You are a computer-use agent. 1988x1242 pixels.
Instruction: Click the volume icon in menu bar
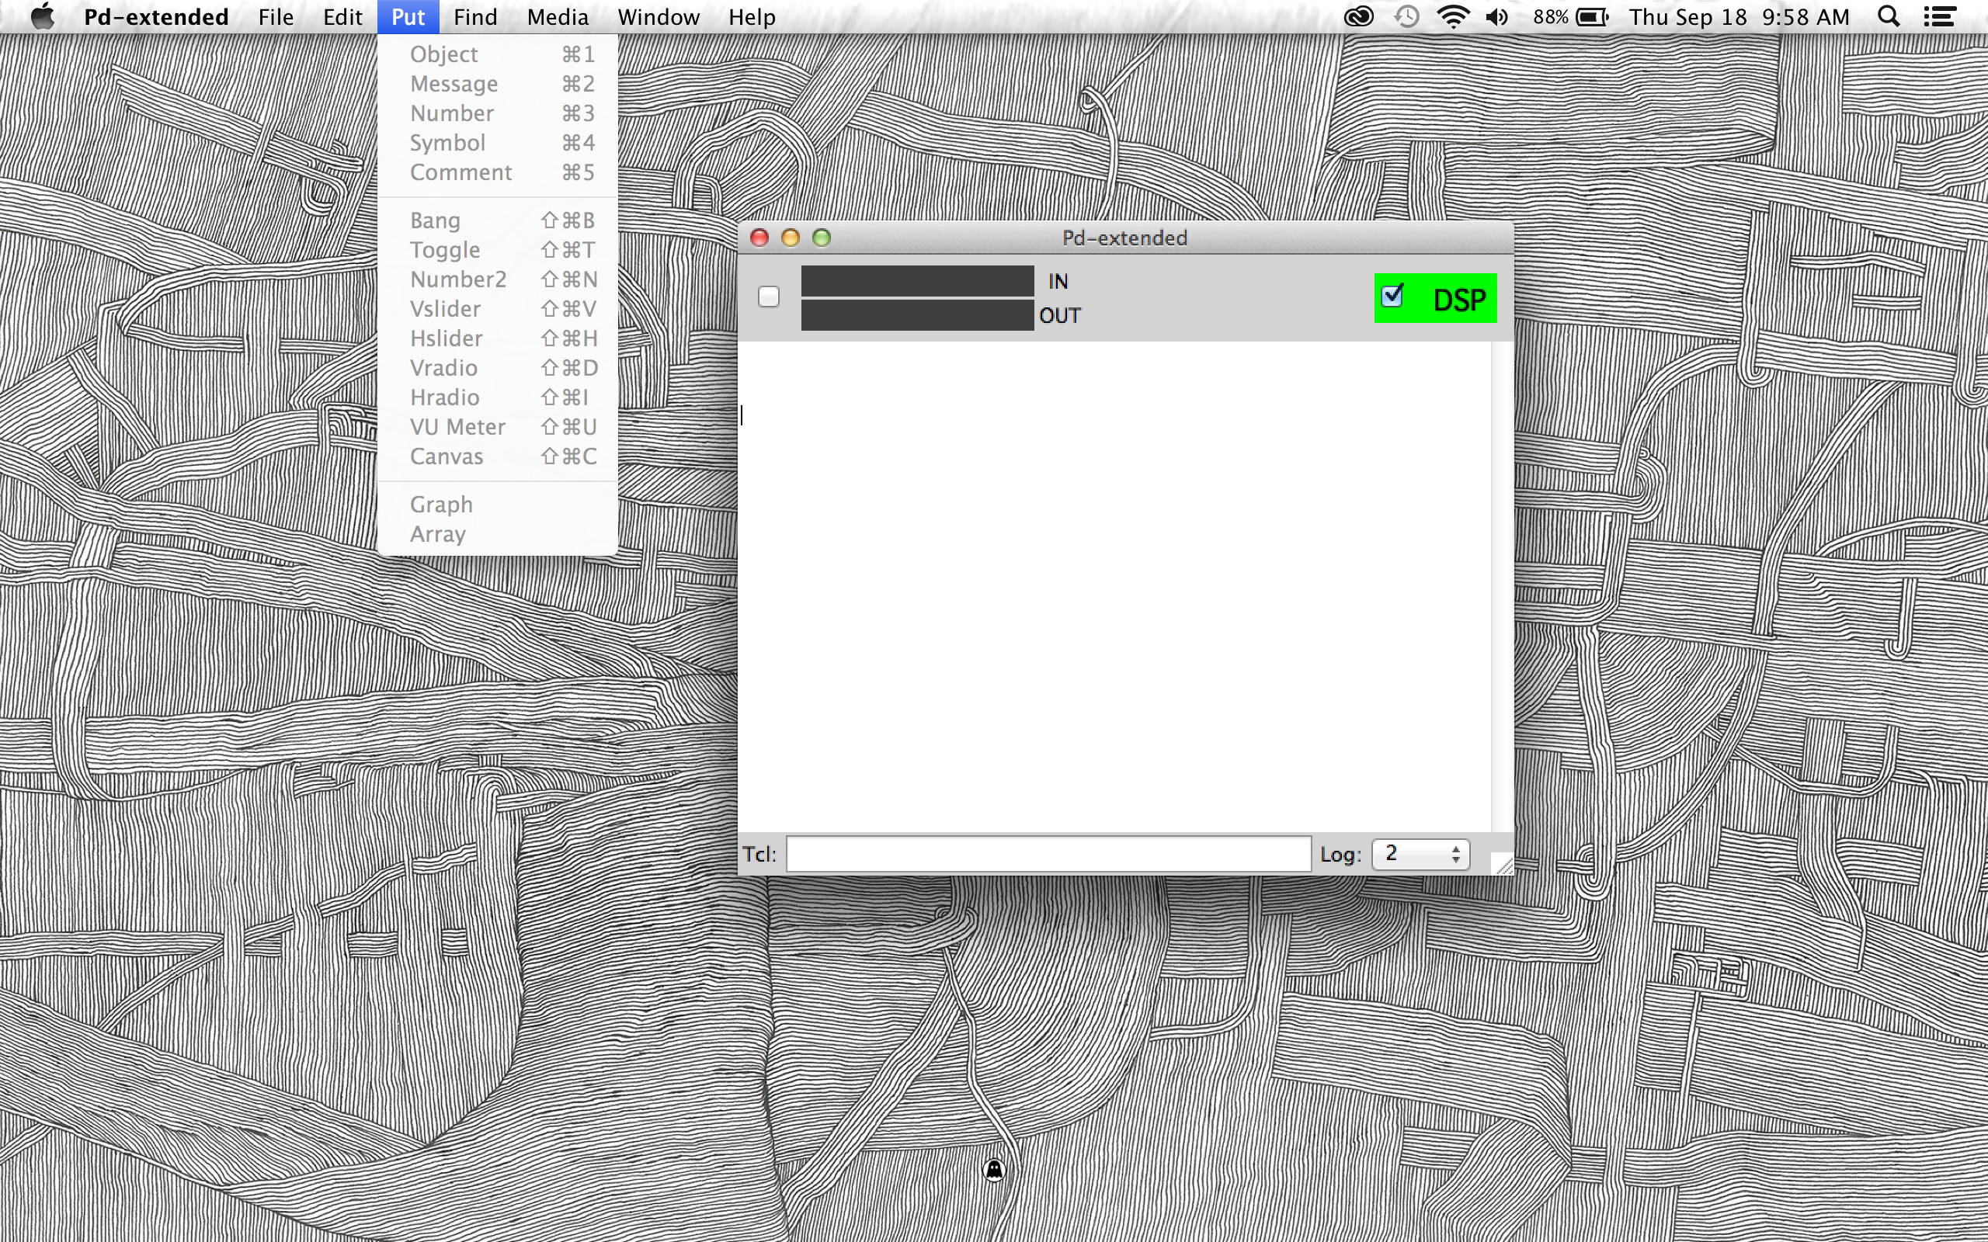[x=1496, y=16]
